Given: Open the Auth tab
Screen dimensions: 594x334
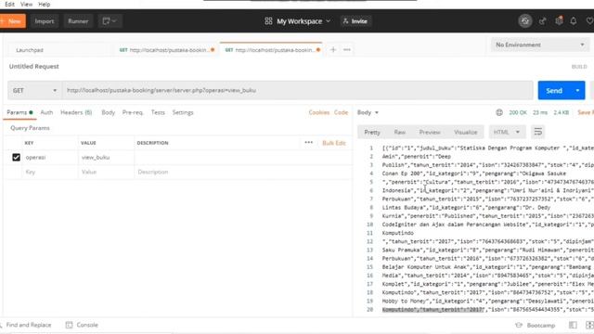Looking at the screenshot, I should tap(46, 112).
